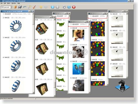Click the Save disk icon in toolbar
The height and width of the screenshot is (104, 138).
point(20,7)
